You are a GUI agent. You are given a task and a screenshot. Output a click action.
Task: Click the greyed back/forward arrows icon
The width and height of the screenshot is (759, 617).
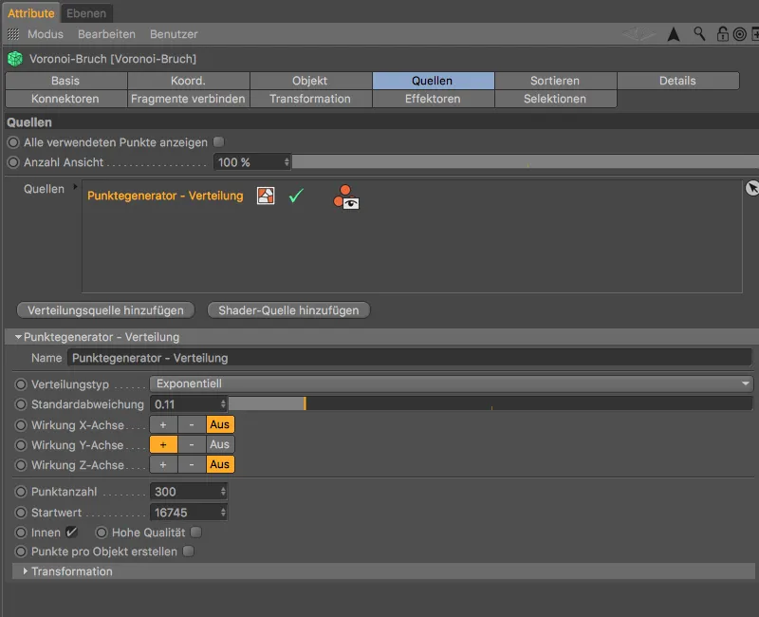tap(639, 34)
